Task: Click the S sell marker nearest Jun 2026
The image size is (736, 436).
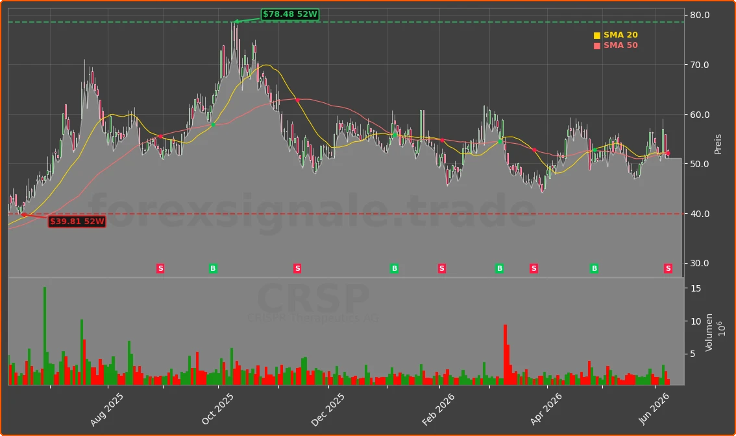Action: coord(668,268)
